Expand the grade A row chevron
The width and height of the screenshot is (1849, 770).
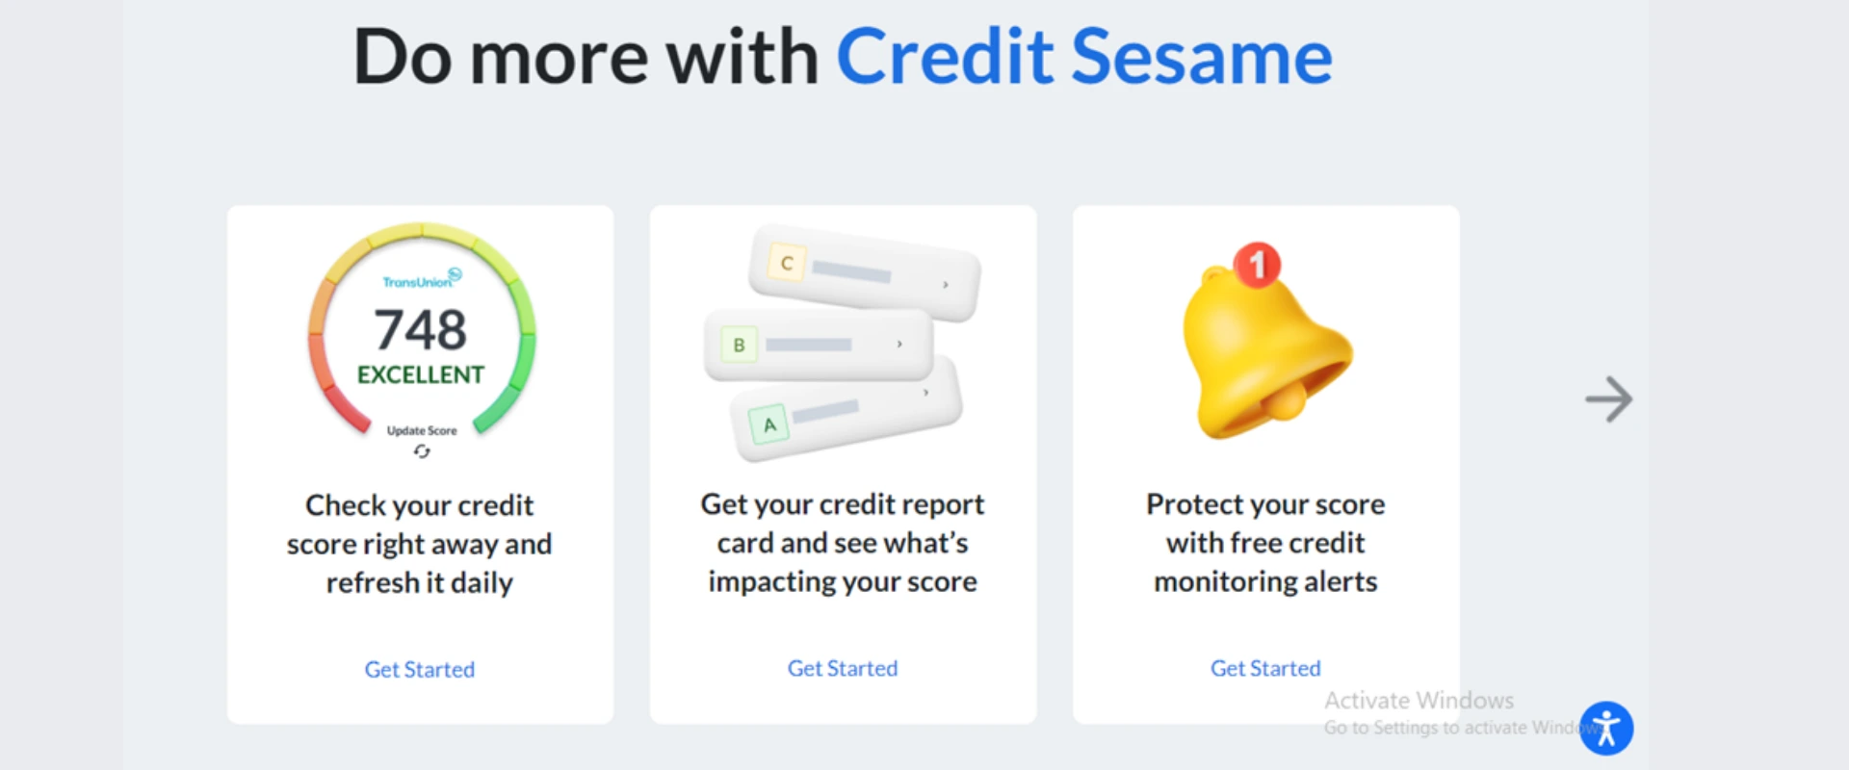point(925,393)
